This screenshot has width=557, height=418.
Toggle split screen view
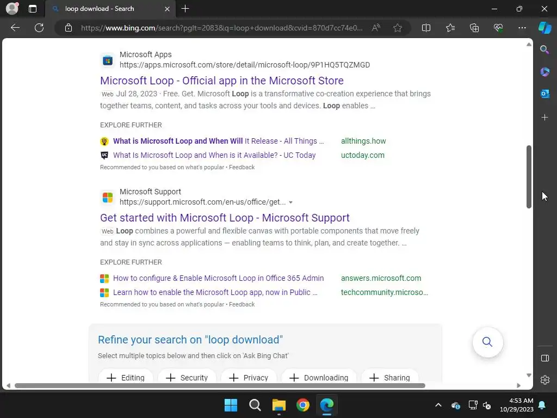(x=426, y=28)
